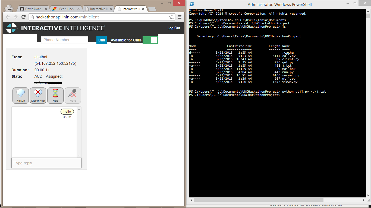
Task: Click the python util.py command text
Action: point(304,92)
